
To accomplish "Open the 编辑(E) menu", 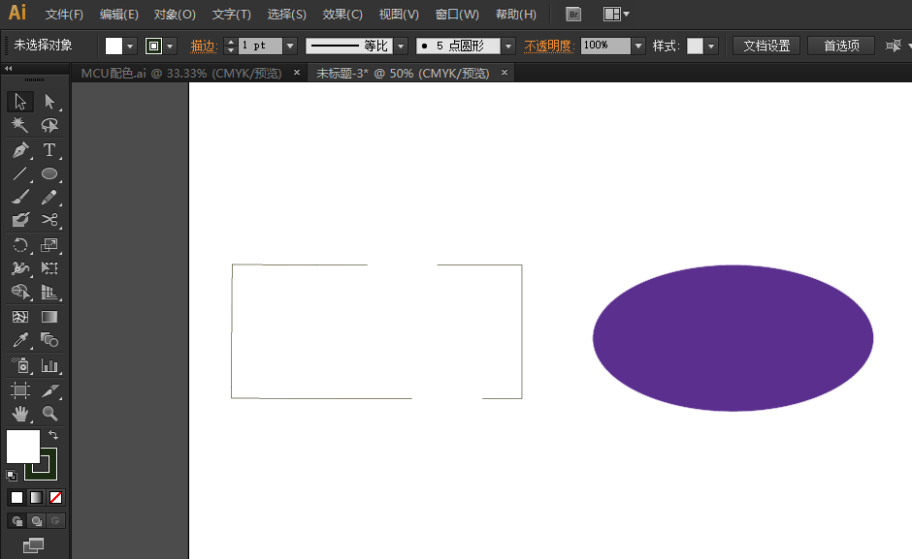I will point(118,15).
